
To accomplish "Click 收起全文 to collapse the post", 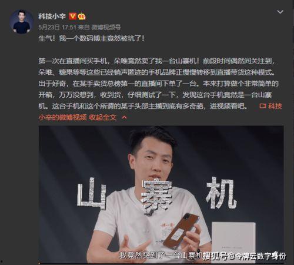I will pos(103,117).
